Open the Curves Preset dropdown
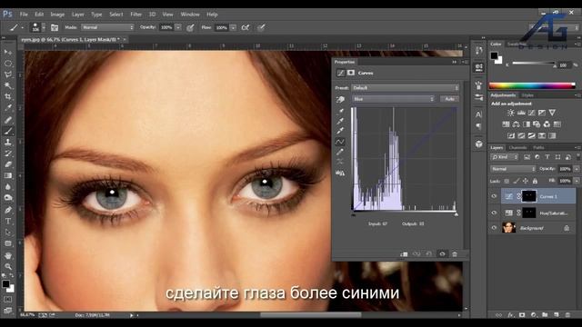Viewport: 582px width, 327px height. (405, 88)
